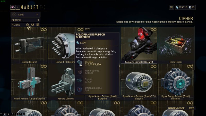Toggle the owned checkmark filter
This screenshot has height=116, width=206.
(28, 24)
